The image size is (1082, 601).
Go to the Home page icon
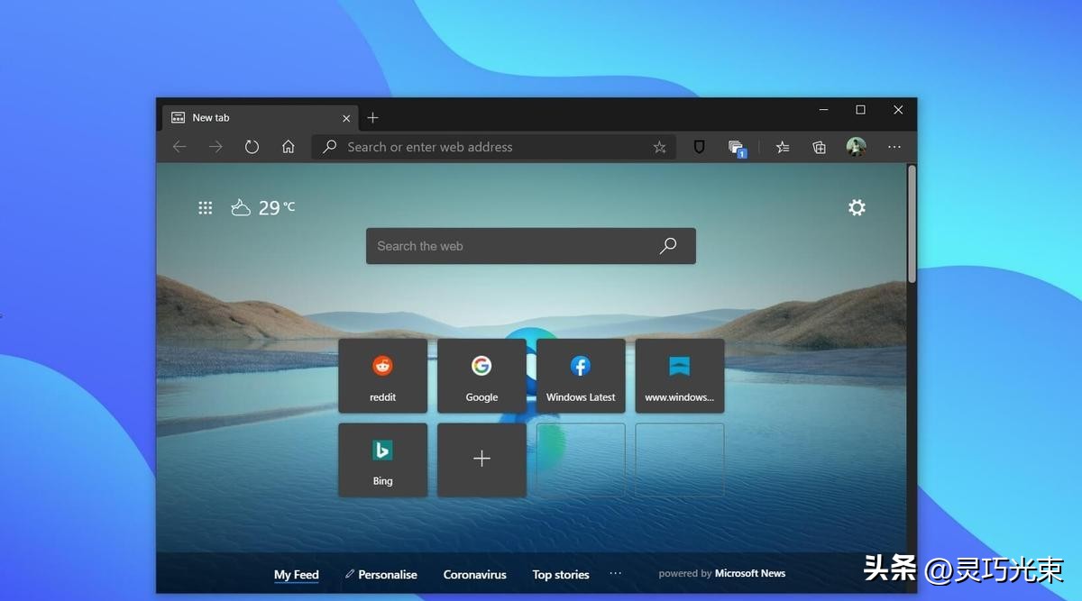tap(288, 147)
